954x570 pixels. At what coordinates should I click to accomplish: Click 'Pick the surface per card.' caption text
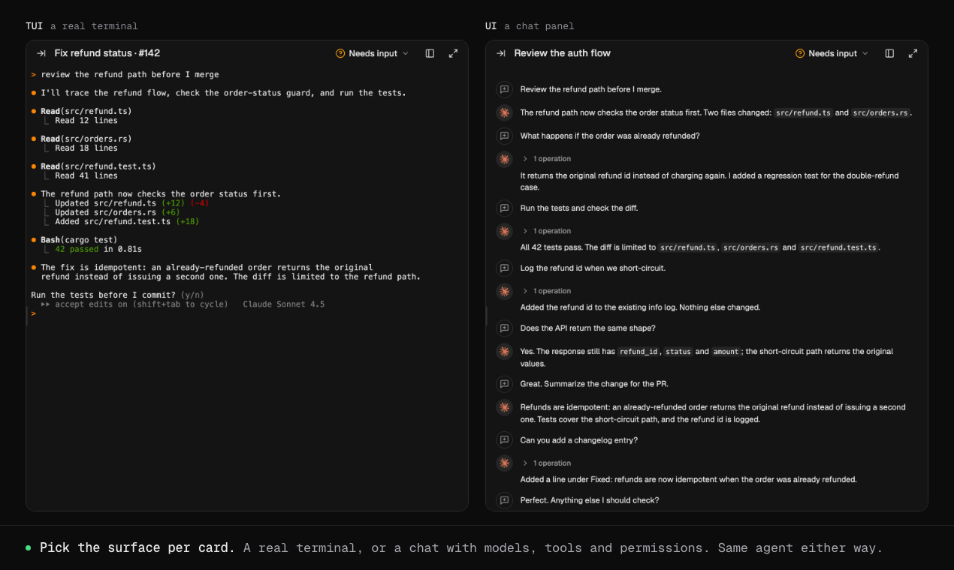[137, 547]
